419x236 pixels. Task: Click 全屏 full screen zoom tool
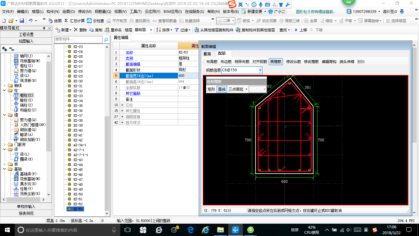[x=310, y=21]
